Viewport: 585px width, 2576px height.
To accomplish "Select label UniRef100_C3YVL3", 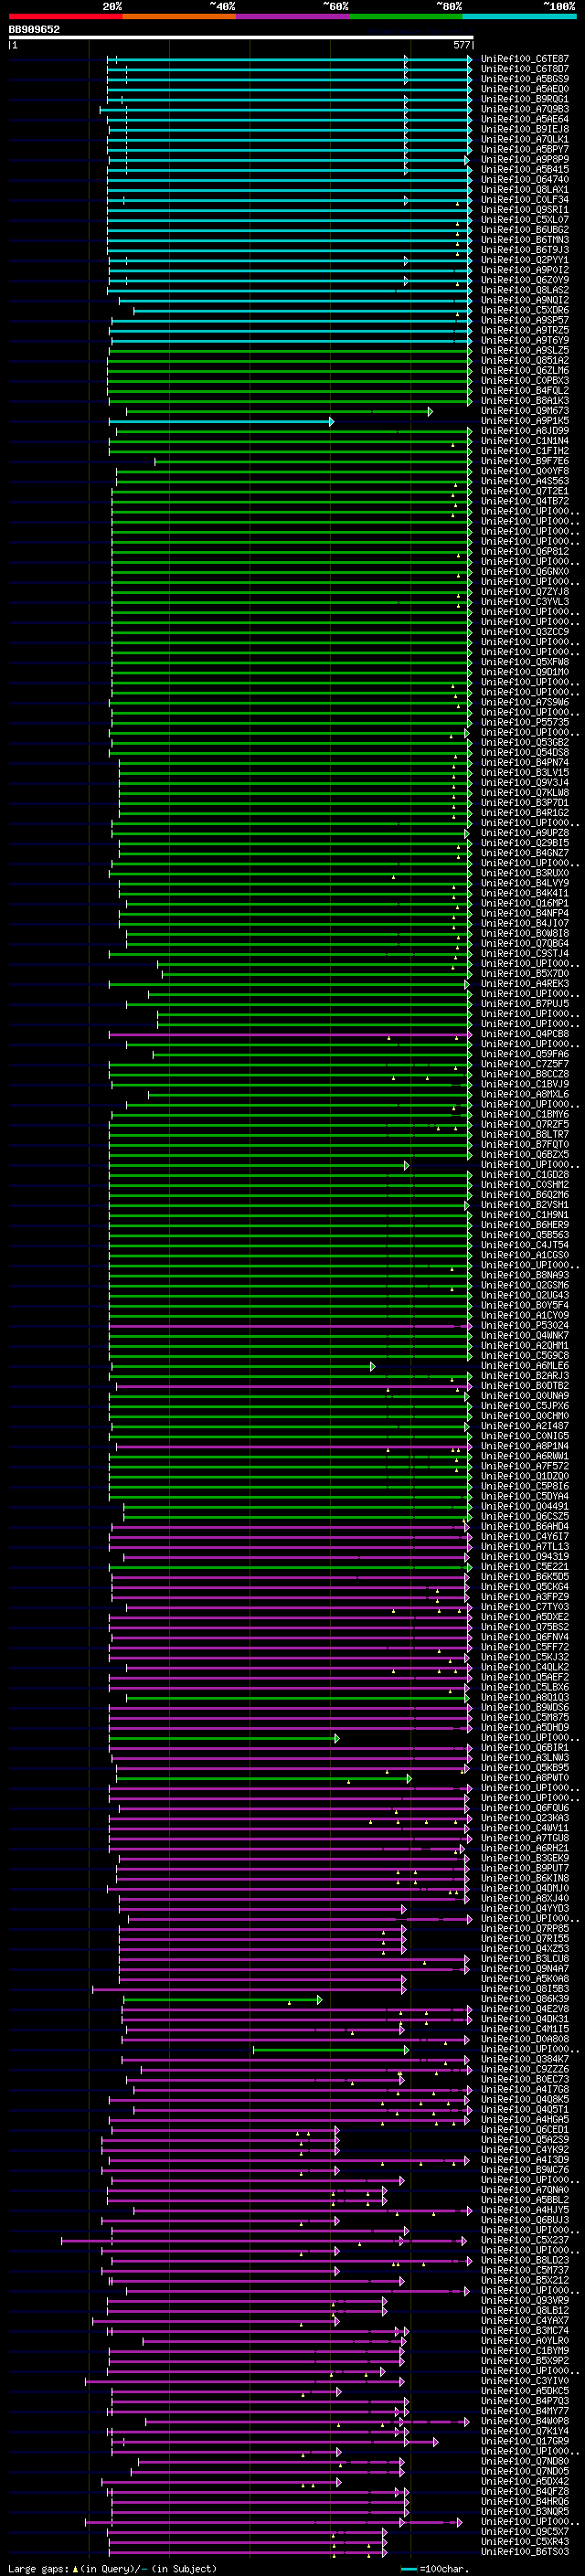I will pyautogui.click(x=525, y=602).
